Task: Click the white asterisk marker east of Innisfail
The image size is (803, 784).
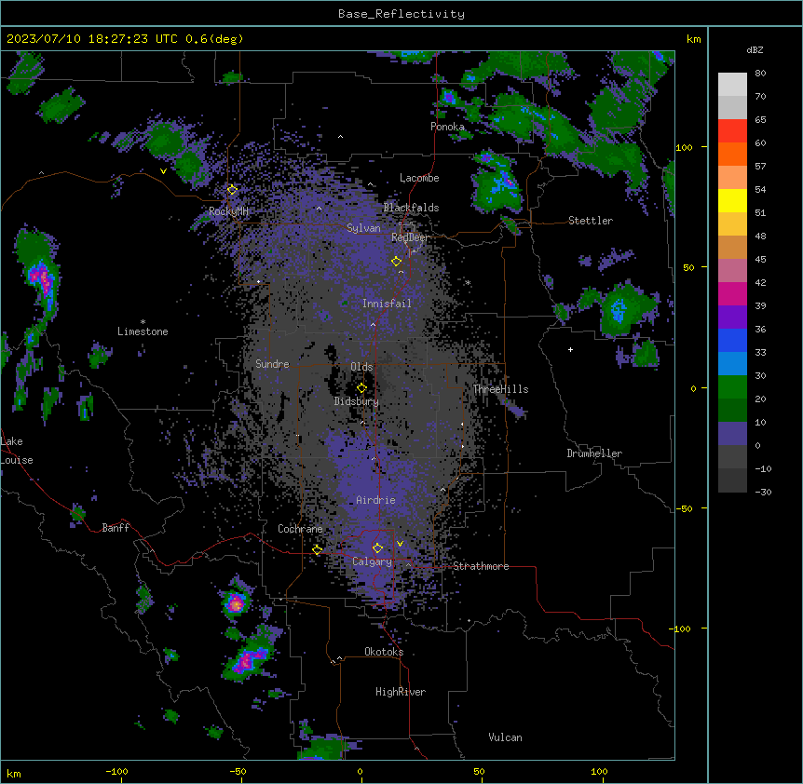Action: [468, 282]
